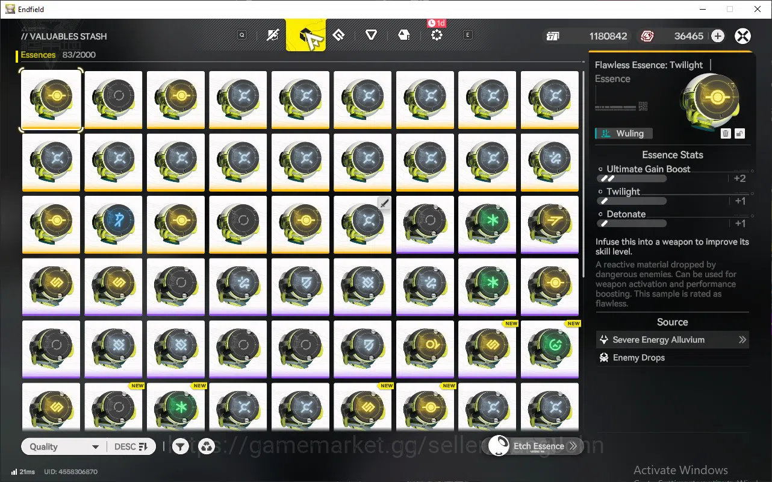Click the UID 4558306870 text
This screenshot has width=772, height=482.
pos(71,472)
